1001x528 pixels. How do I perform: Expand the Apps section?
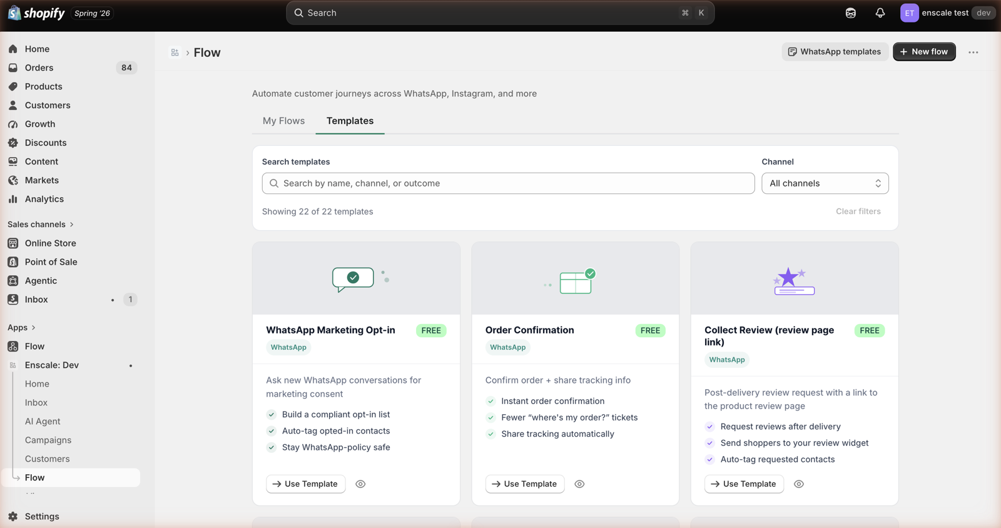point(21,328)
